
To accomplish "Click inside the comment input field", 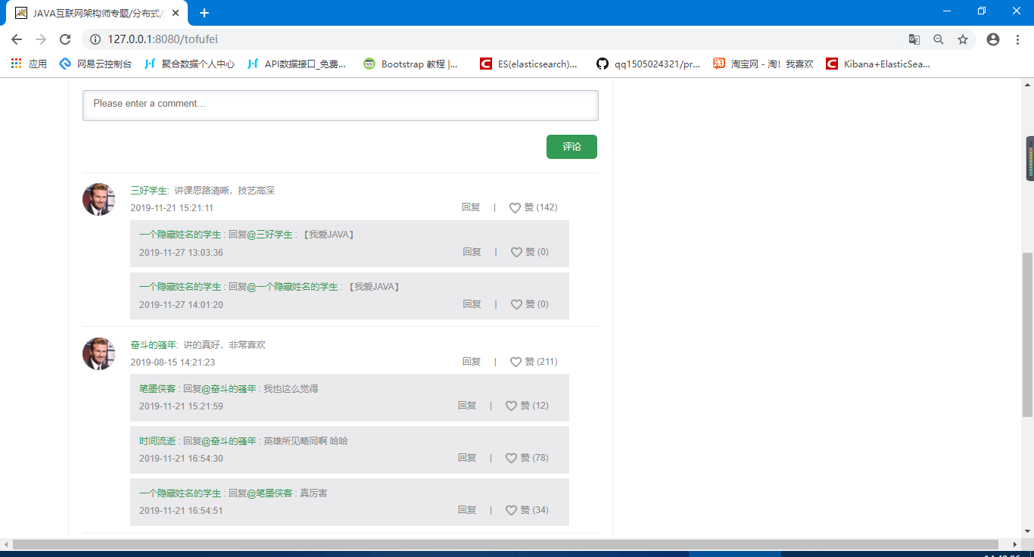I will tap(340, 105).
